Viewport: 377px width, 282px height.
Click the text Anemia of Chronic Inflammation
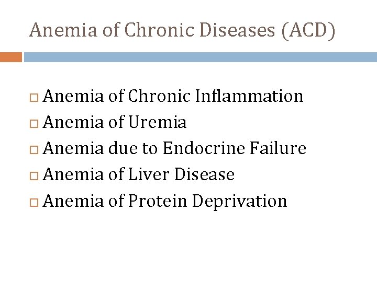click(x=173, y=96)
